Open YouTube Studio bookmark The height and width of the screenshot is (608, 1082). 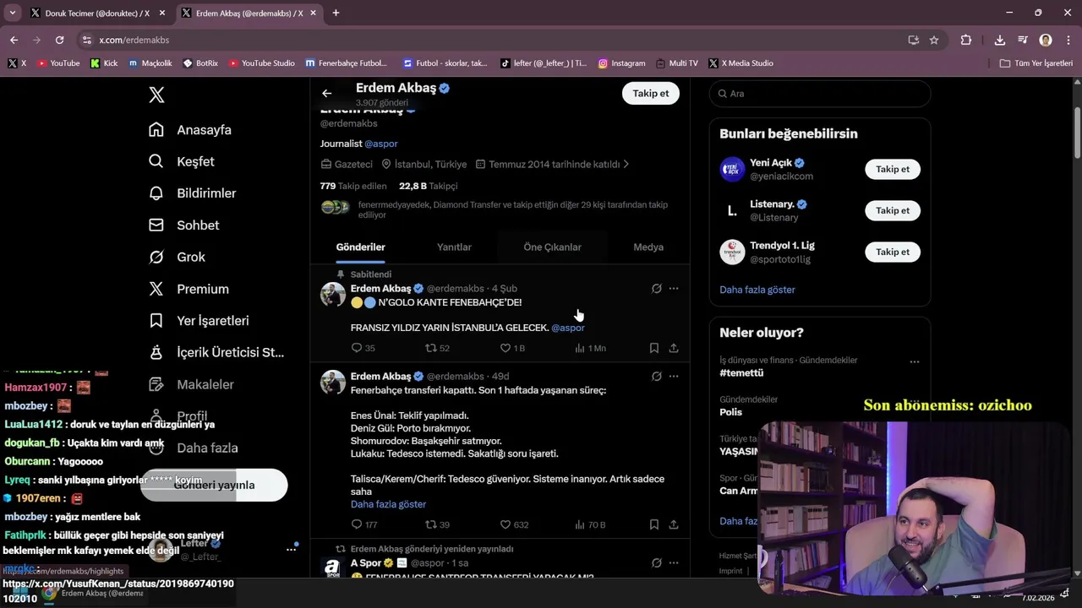(x=262, y=63)
